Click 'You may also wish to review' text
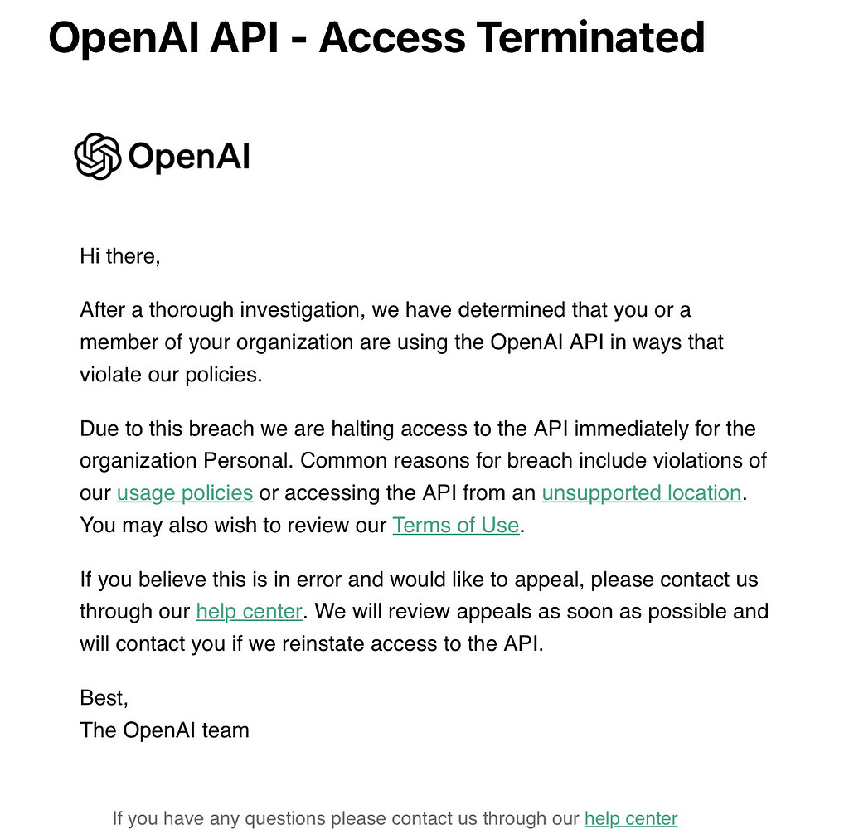 (x=233, y=525)
